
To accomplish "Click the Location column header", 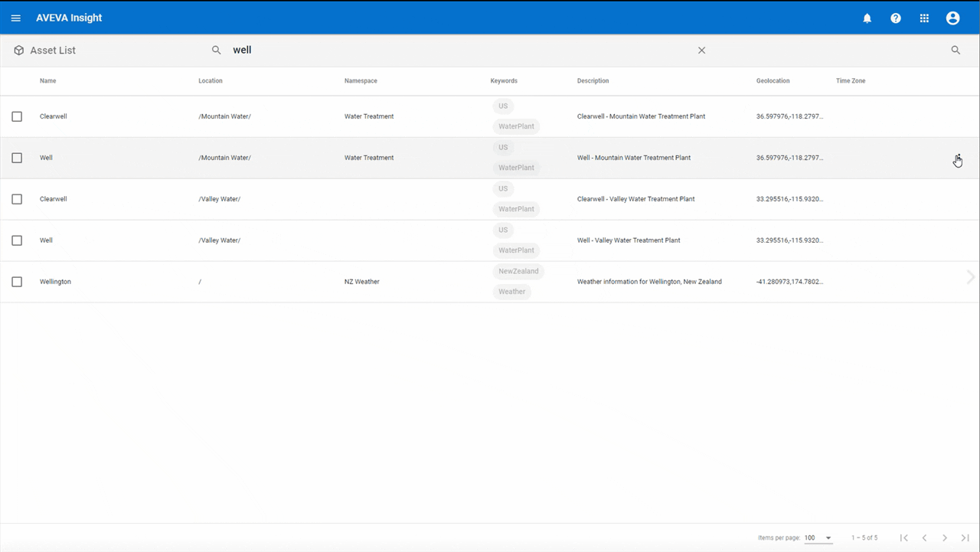I will pos(211,81).
